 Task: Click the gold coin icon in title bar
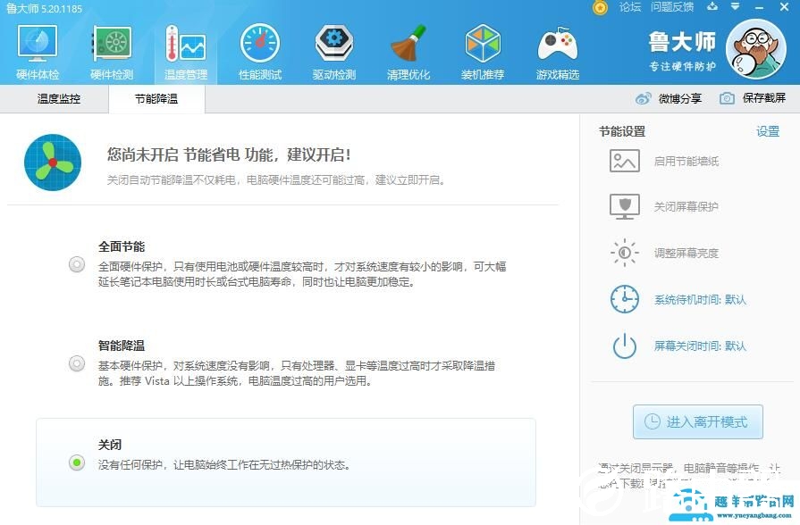click(x=601, y=8)
